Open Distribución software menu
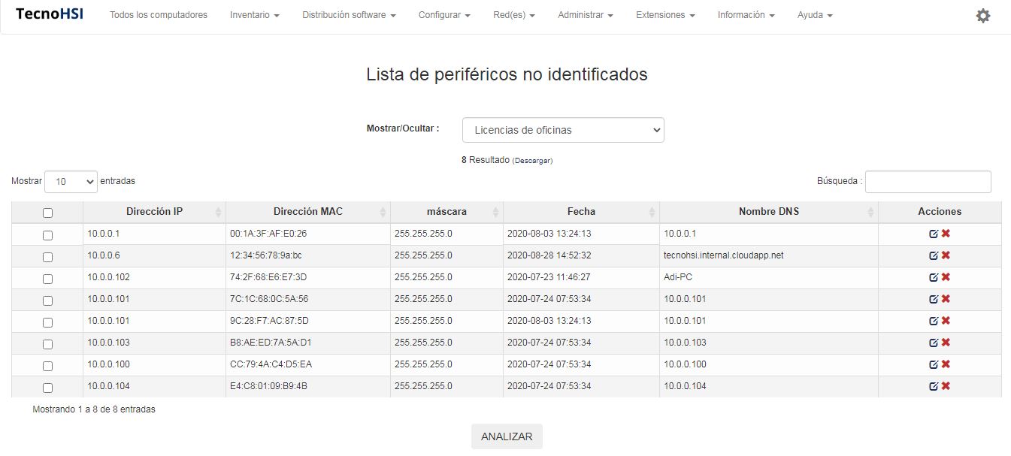The image size is (1011, 456). 349,15
